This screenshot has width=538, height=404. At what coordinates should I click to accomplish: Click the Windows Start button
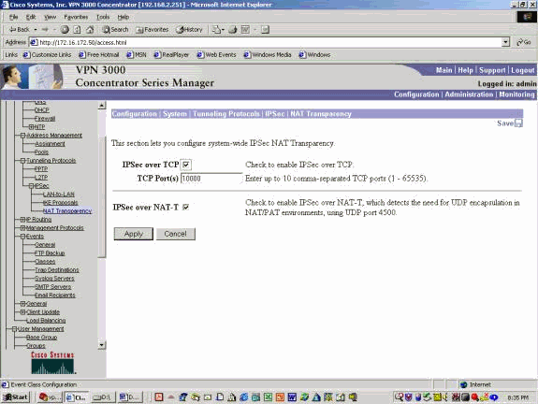click(16, 397)
